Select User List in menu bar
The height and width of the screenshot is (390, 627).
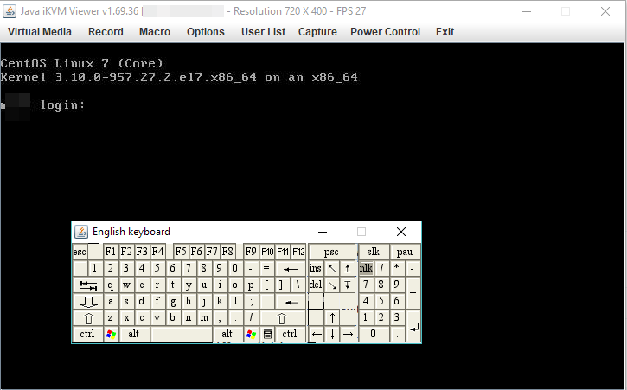pos(263,32)
